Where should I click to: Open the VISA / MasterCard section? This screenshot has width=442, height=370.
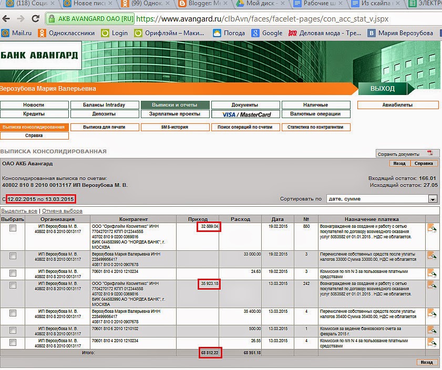[245, 114]
